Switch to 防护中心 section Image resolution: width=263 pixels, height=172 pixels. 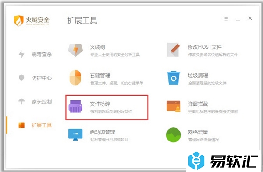point(42,78)
